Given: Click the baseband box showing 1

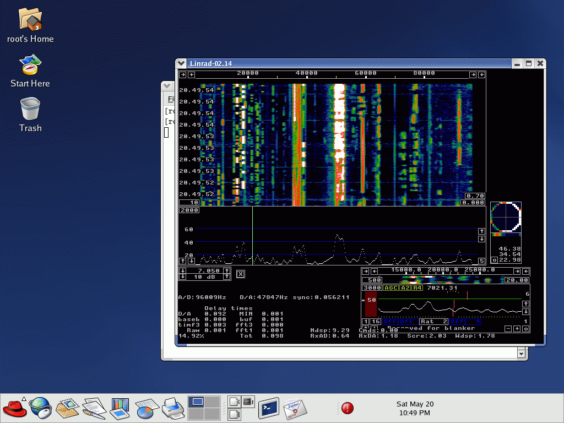Looking at the screenshot, I should click(x=366, y=322).
